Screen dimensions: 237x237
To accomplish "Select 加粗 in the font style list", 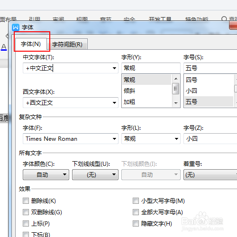I will [x=147, y=102].
